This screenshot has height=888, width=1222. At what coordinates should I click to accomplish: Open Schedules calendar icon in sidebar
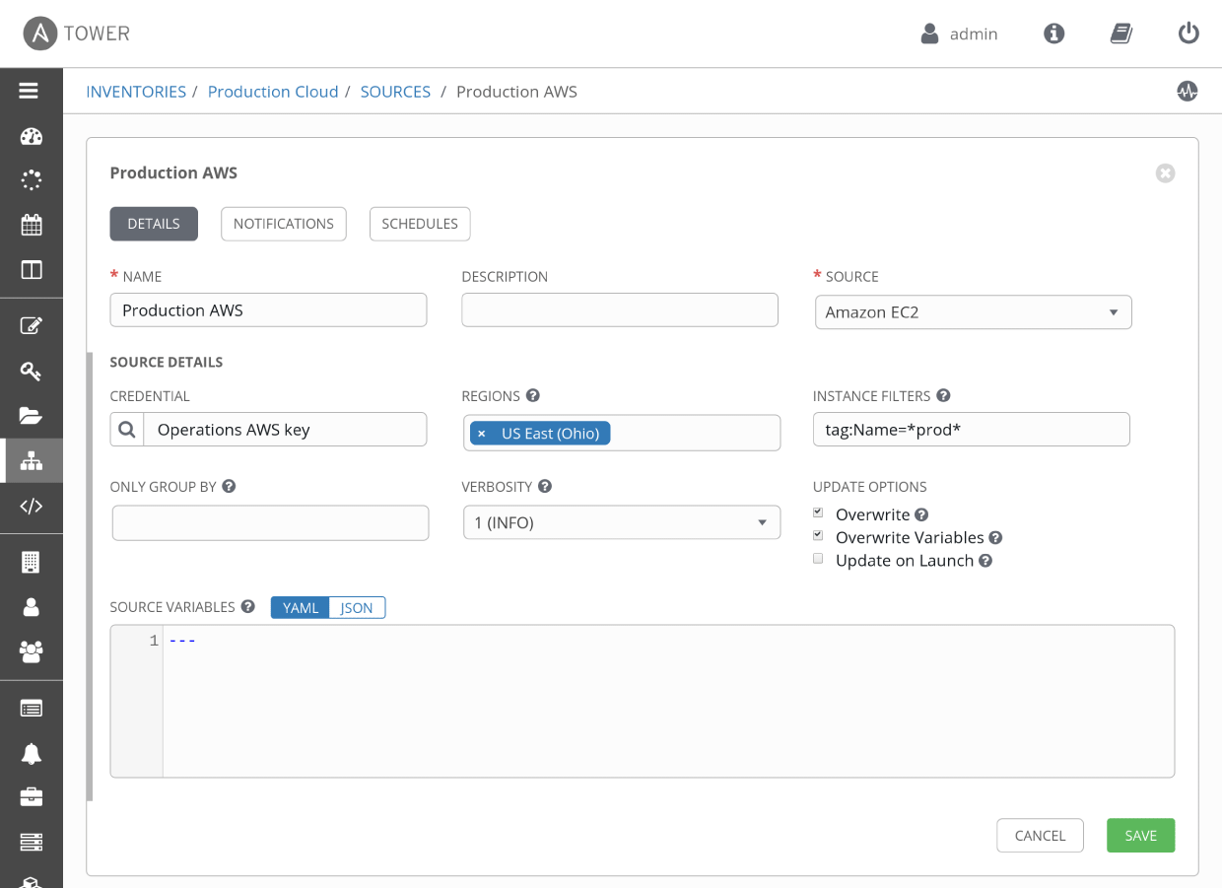(32, 225)
